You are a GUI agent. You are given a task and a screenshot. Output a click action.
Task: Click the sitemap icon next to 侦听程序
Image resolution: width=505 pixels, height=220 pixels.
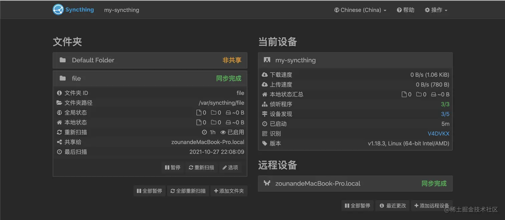point(265,104)
